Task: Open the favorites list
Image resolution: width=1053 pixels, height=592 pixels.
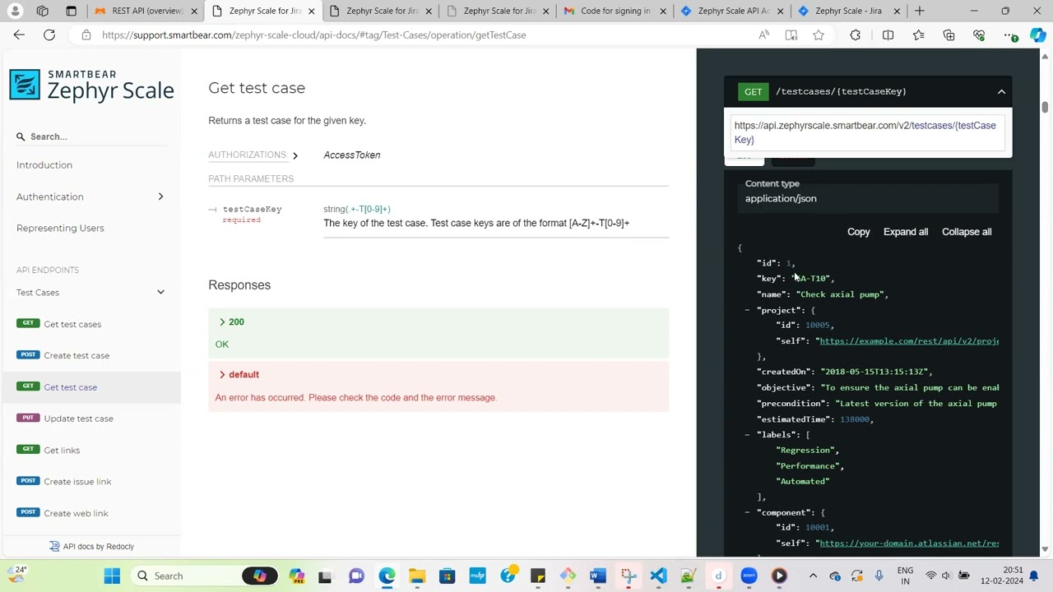Action: pyautogui.click(x=918, y=35)
